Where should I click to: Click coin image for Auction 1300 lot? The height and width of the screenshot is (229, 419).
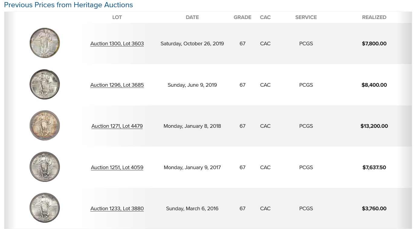point(45,43)
